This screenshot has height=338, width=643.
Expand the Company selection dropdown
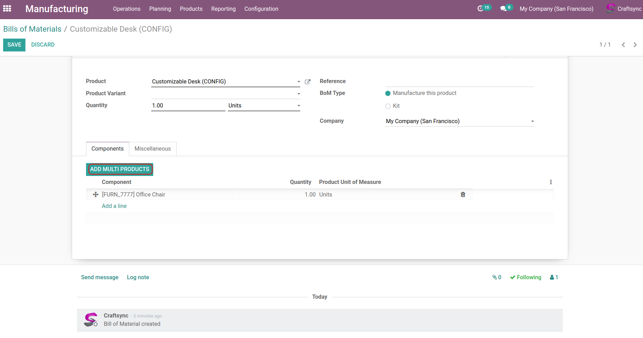(532, 121)
